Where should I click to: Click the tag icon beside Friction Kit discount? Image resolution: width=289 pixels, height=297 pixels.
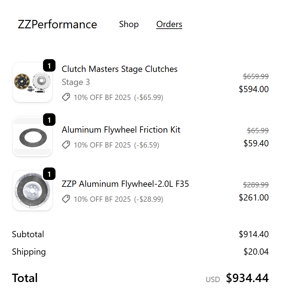coord(66,145)
